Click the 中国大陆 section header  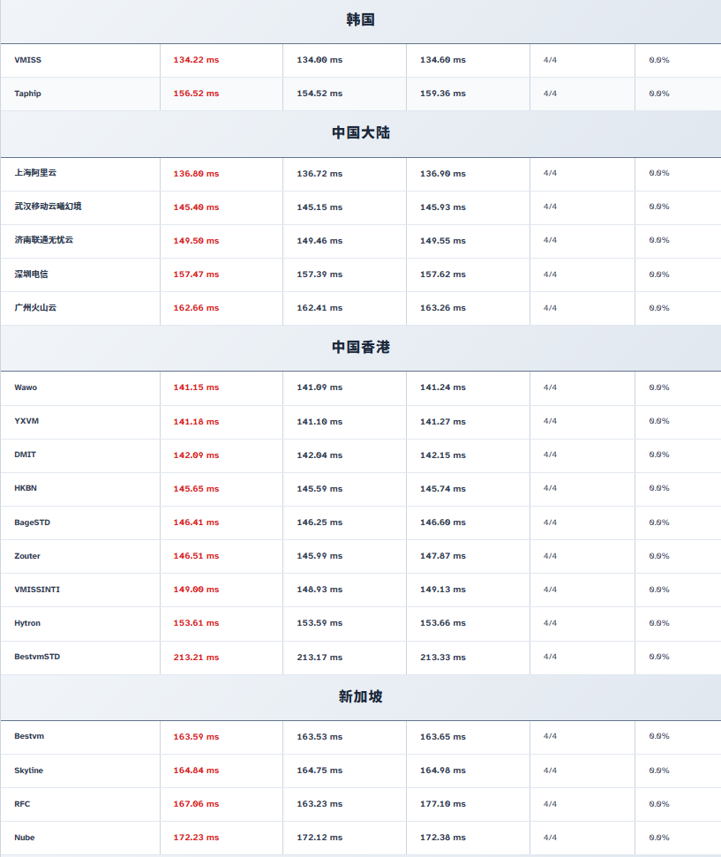[360, 132]
